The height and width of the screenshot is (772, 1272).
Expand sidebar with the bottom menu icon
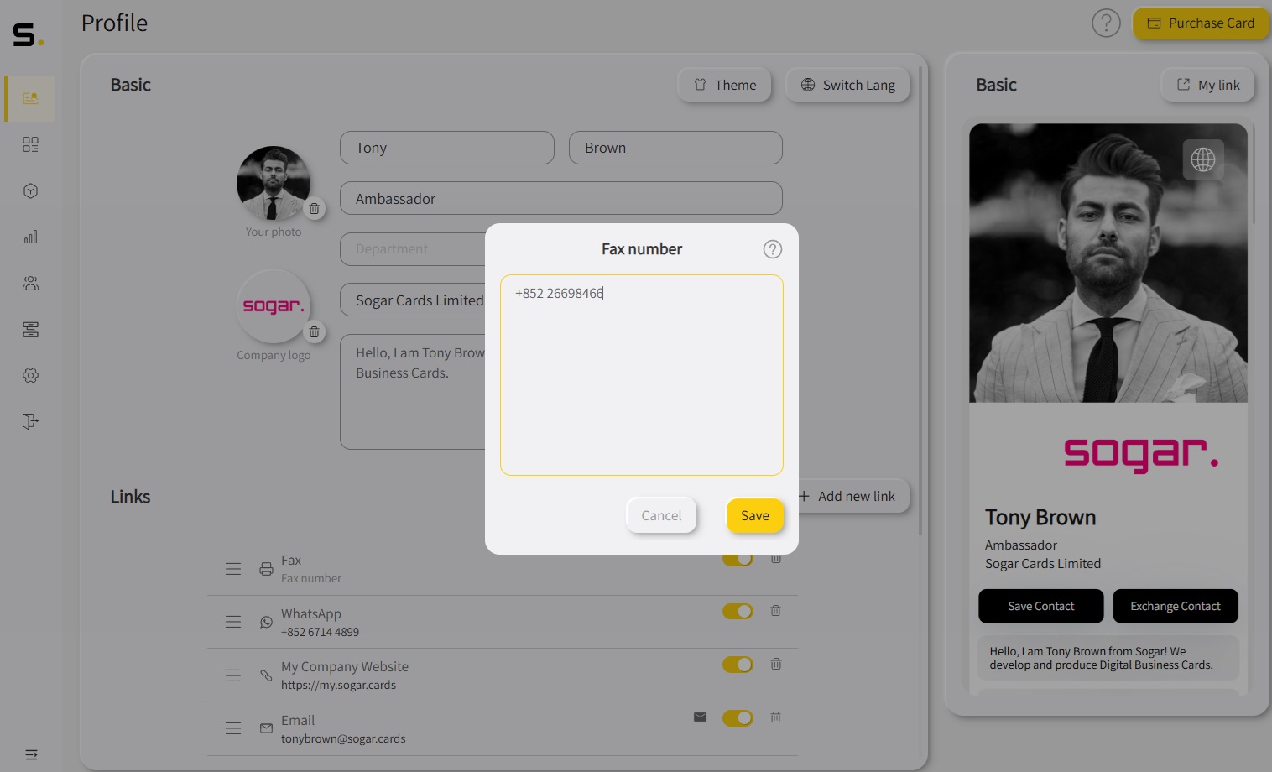pyautogui.click(x=31, y=754)
